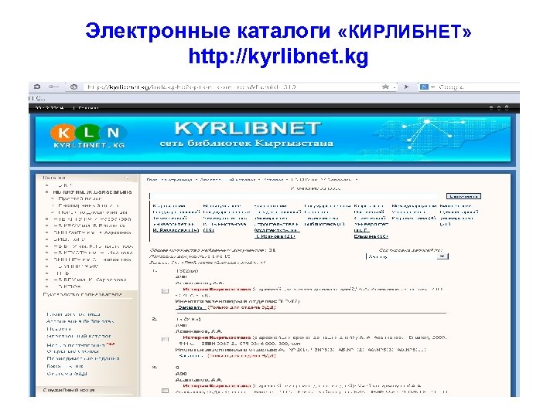Open Ассоциация библиотек menu item
Screen dimensions: 557x417
pyautogui.click(x=80, y=321)
